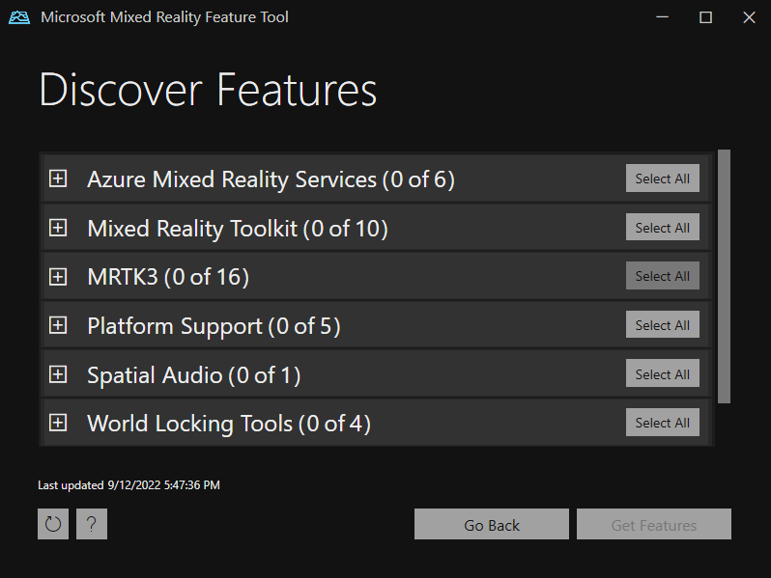
Task: Click the feature list vertical scrollbar
Action: (724, 277)
